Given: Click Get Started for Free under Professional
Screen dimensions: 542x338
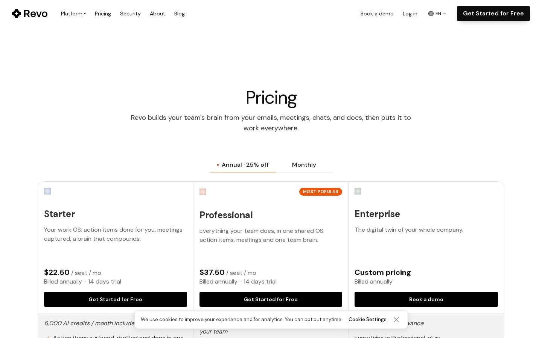Looking at the screenshot, I should click(271, 299).
